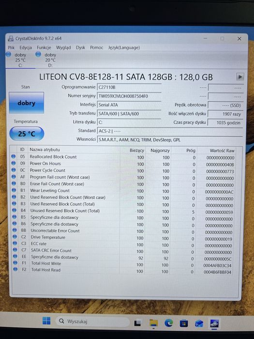Open the Edycja menu

[x=26, y=47]
